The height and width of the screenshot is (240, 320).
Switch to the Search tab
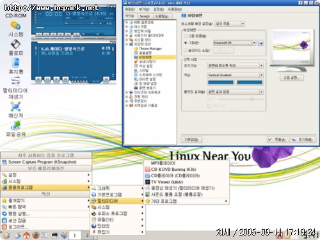pos(145,16)
